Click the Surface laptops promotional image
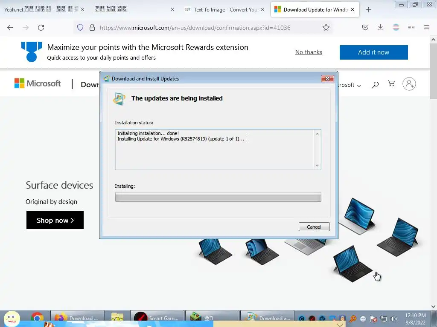 coord(309,239)
